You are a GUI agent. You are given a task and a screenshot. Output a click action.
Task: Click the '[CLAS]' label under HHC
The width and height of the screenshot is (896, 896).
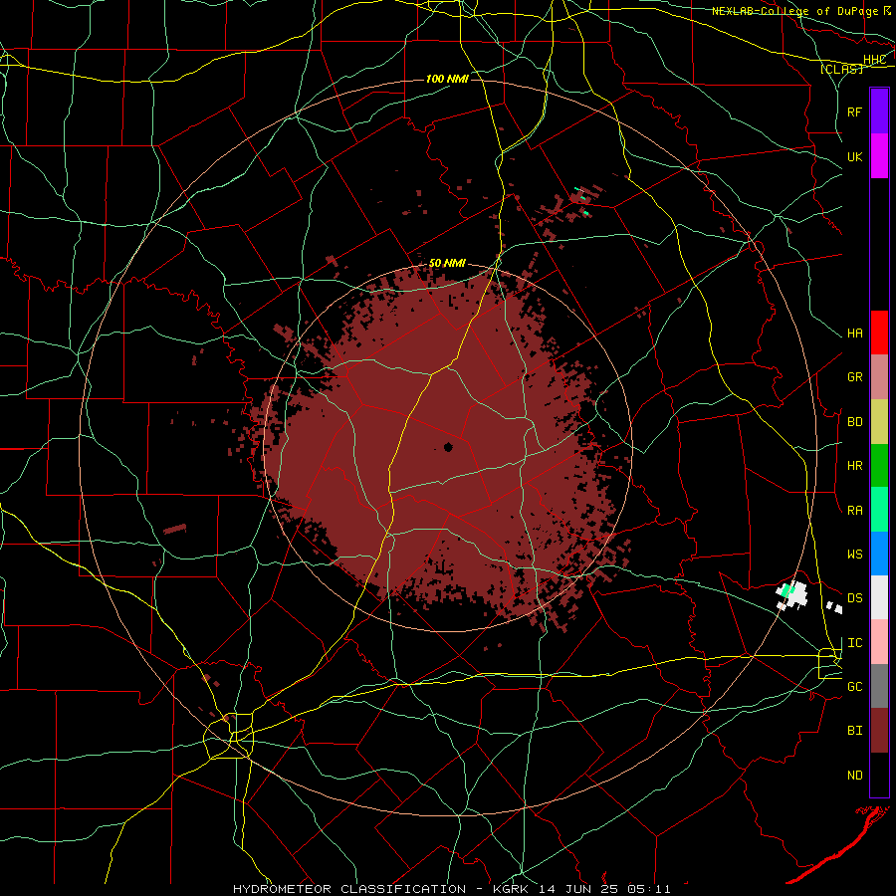coord(841,69)
